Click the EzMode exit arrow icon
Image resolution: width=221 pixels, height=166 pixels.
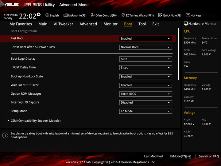(x=189, y=156)
